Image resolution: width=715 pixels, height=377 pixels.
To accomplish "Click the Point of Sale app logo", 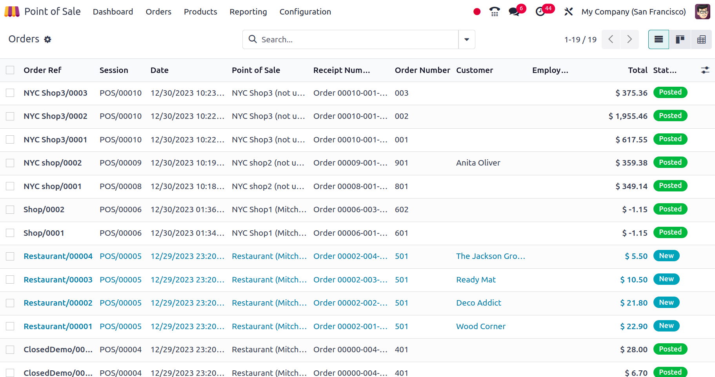I will click(x=12, y=12).
